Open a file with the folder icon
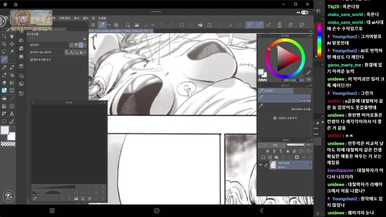This screenshot has width=386, height=217. coord(137,25)
